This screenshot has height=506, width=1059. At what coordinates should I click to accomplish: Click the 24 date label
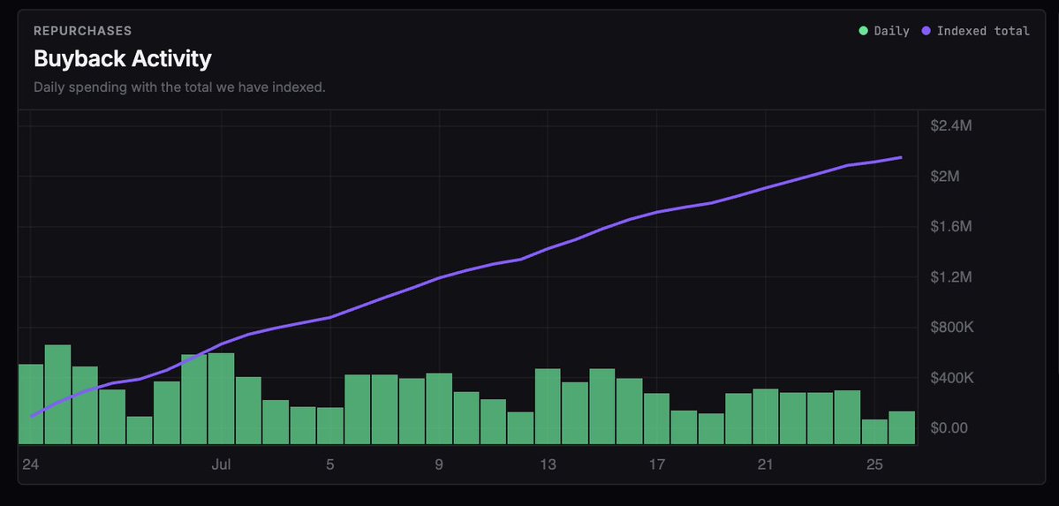(x=30, y=464)
